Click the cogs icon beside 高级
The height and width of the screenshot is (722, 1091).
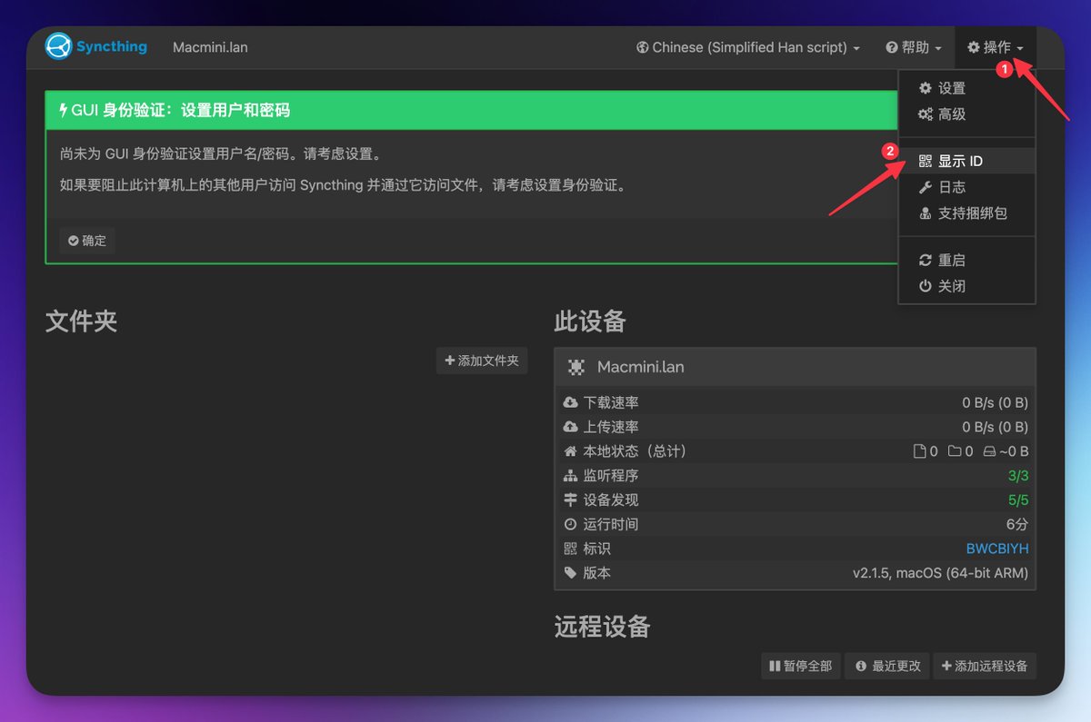click(926, 114)
